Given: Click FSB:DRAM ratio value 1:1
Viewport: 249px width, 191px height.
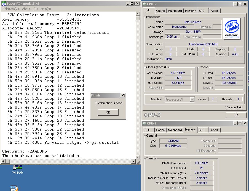Looking at the screenshot, I should [202, 168].
